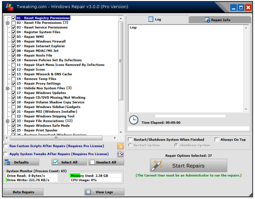This screenshot has height=199, width=255.
Task: Check 02 - Reset File Permissions
Action: pos(14,23)
